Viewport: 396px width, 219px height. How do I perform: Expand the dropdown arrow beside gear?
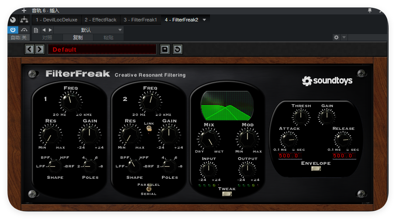pos(344,38)
